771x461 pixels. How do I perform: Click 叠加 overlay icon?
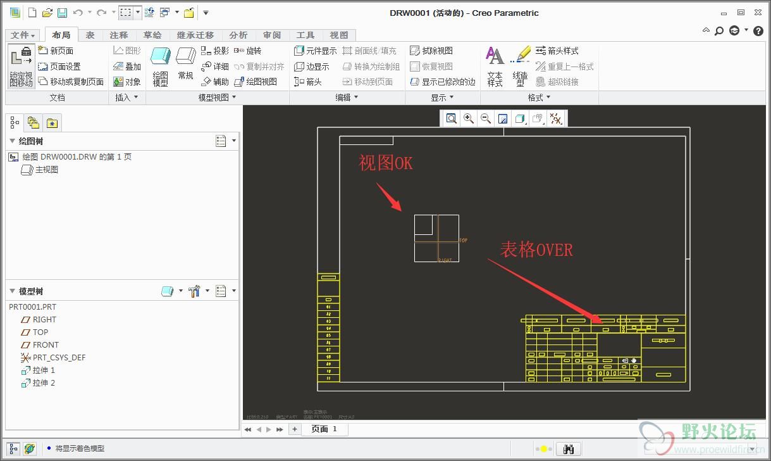[x=127, y=66]
